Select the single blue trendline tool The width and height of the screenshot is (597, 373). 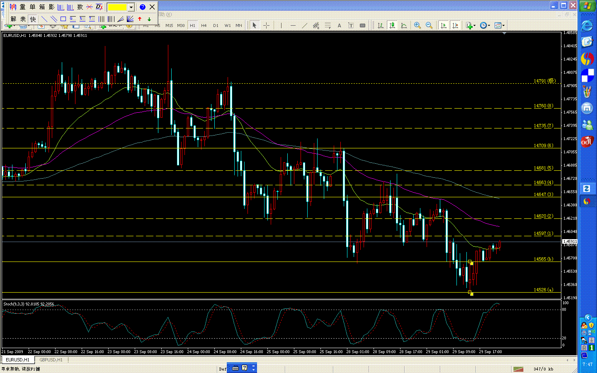[44, 19]
